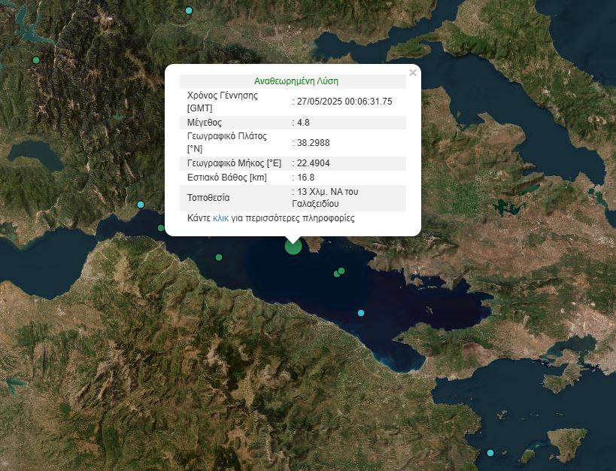This screenshot has height=471, width=616.
Task: Select the small green marker left of the popup bottom
Action: point(161,228)
